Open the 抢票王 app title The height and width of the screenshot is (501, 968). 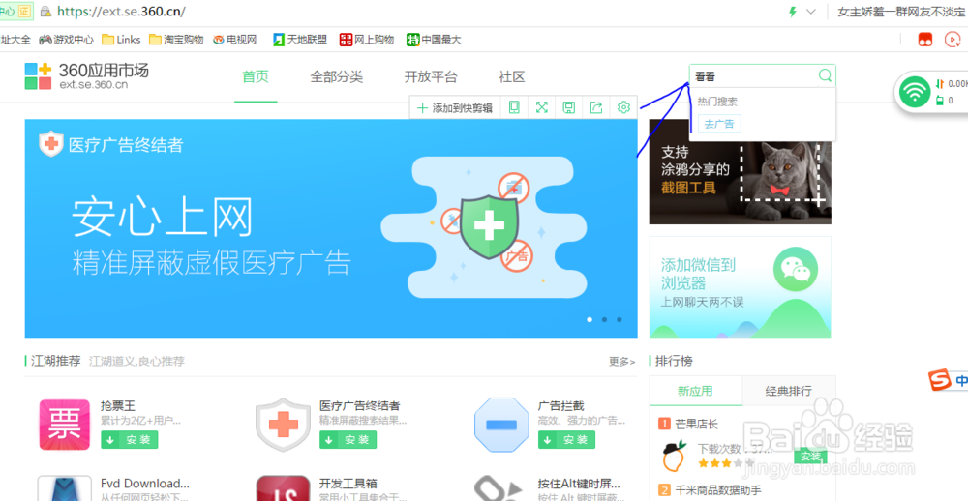[118, 406]
